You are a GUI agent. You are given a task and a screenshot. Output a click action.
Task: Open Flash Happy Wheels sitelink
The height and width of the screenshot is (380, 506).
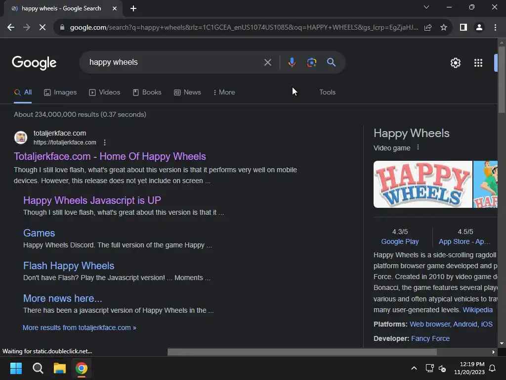69,266
